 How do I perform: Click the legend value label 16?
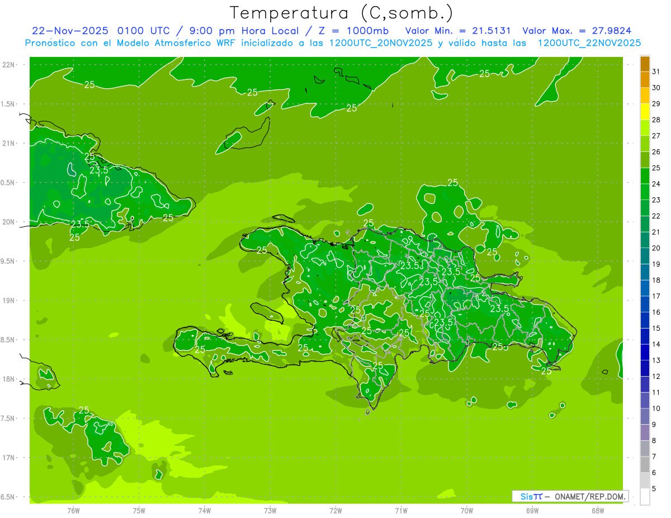[656, 312]
